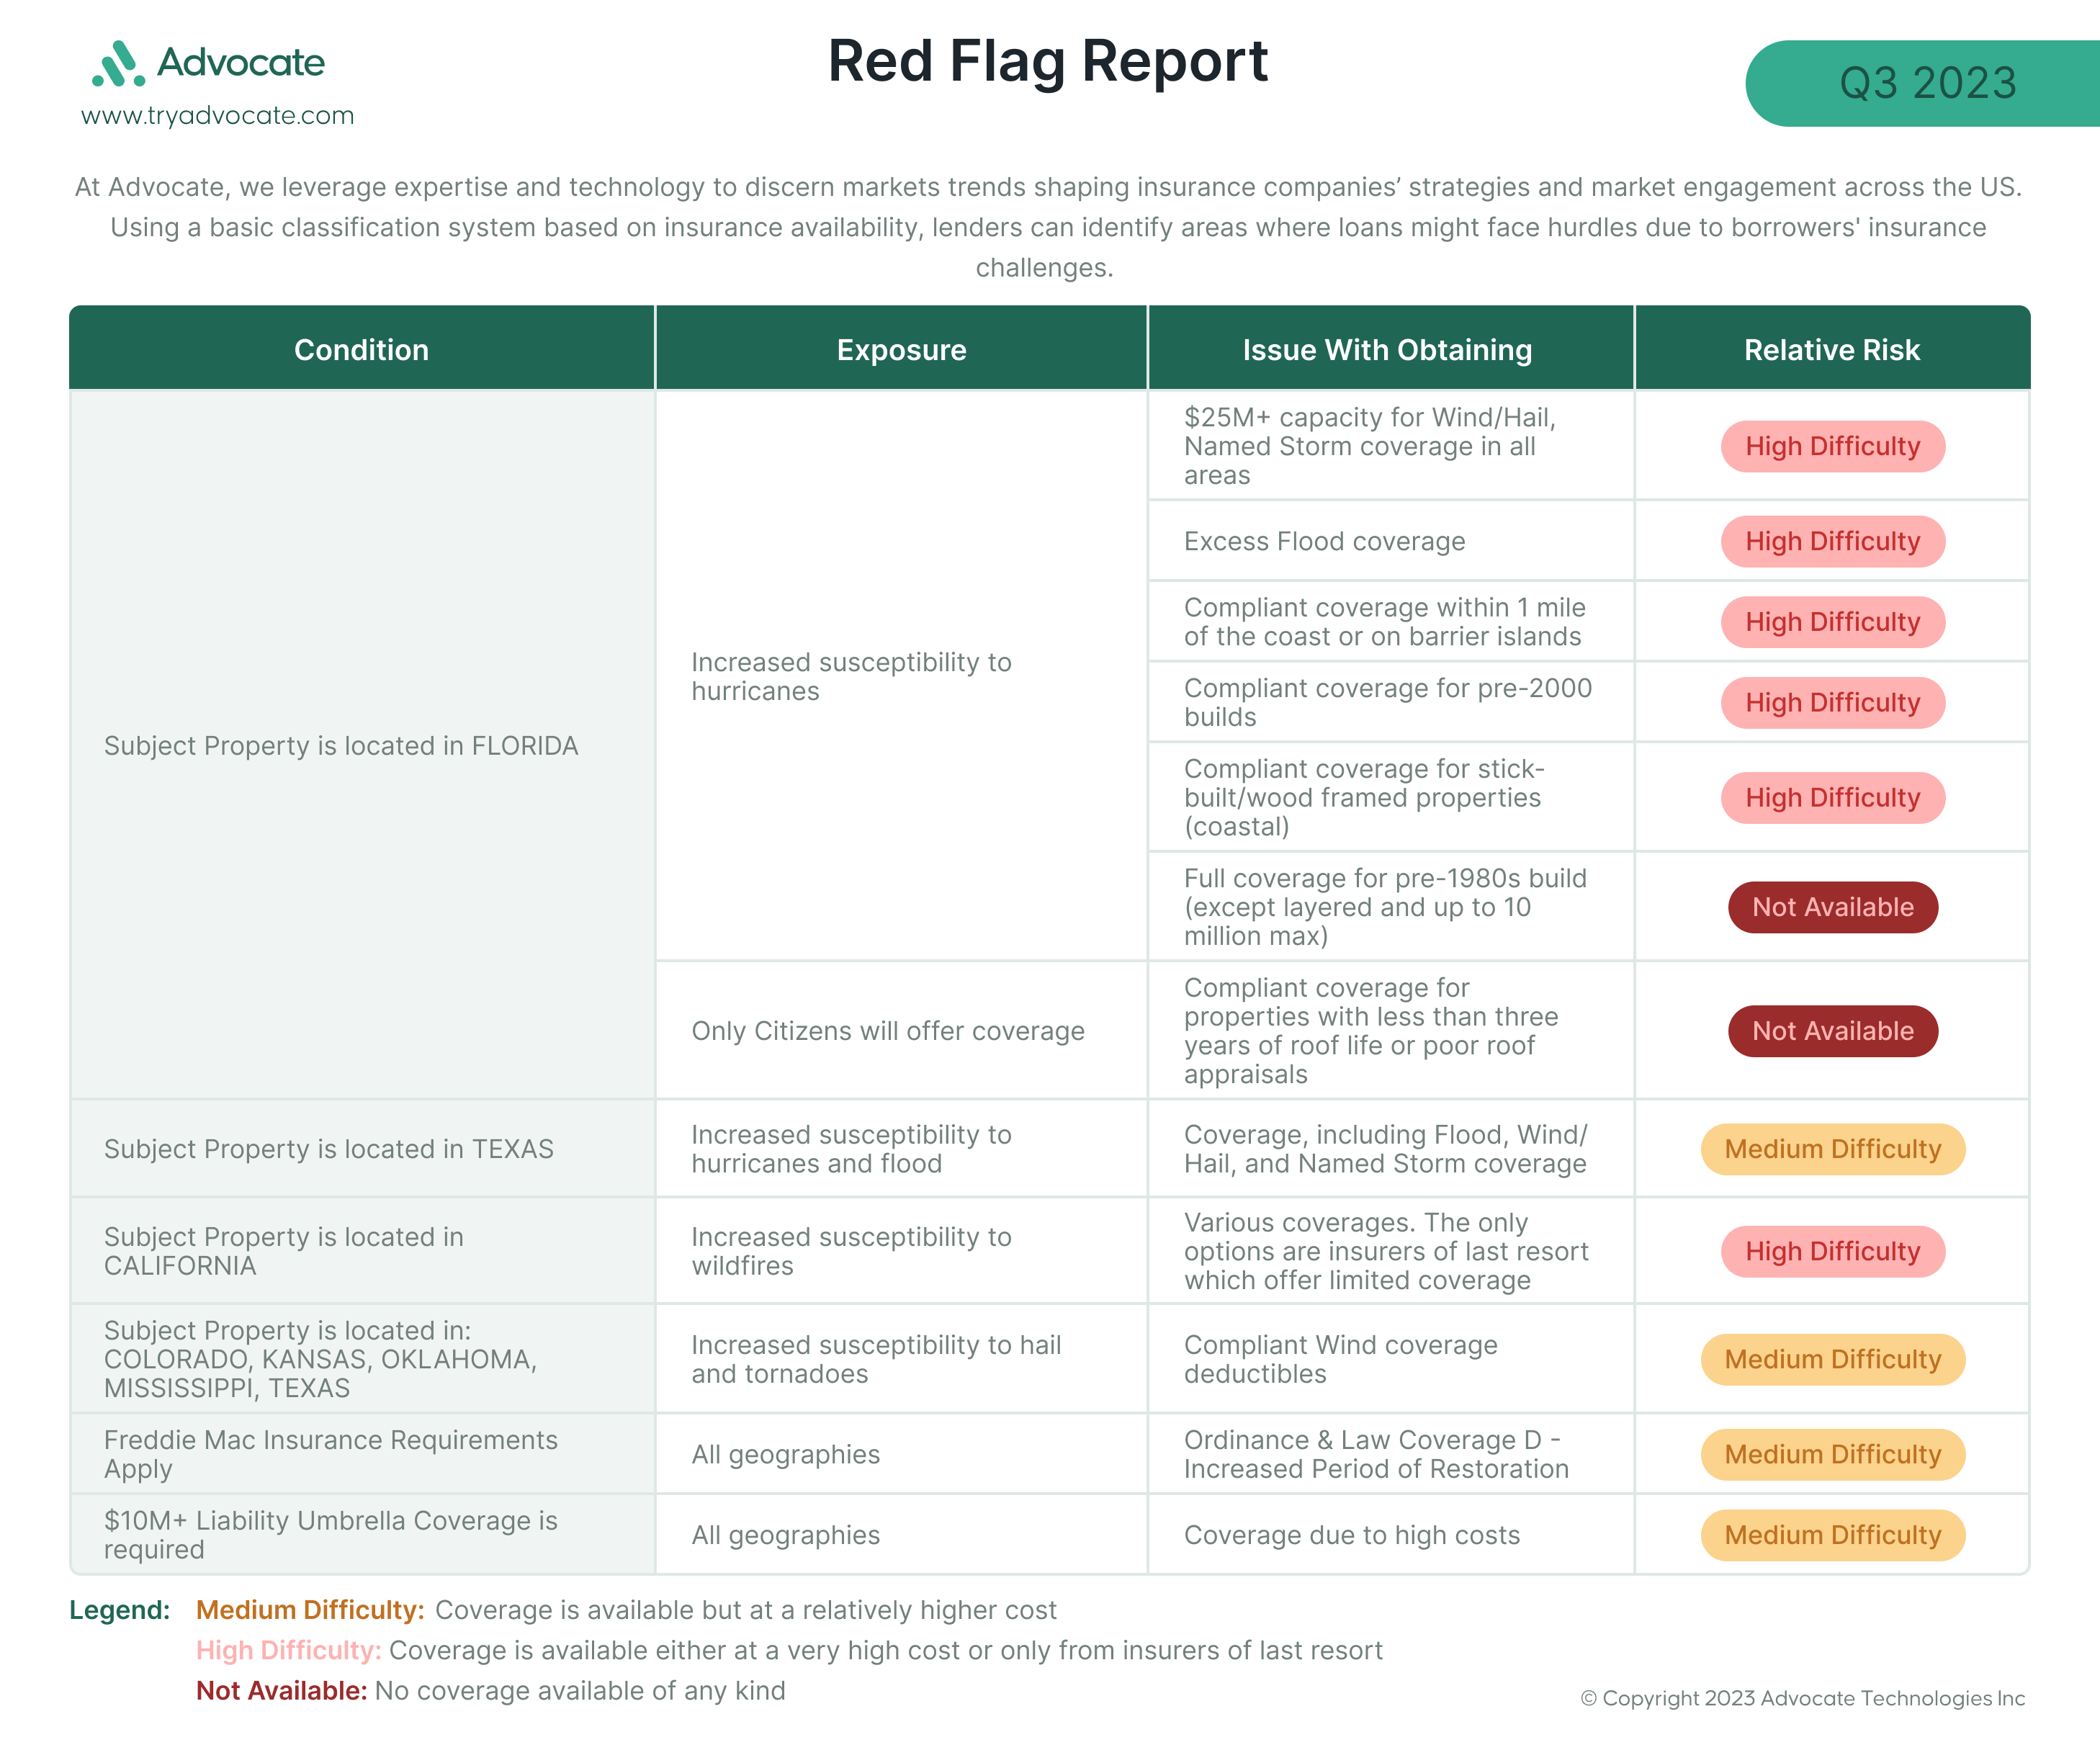Image resolution: width=2100 pixels, height=1763 pixels.
Task: Click the Issue With Obtaining header
Action: click(1390, 348)
